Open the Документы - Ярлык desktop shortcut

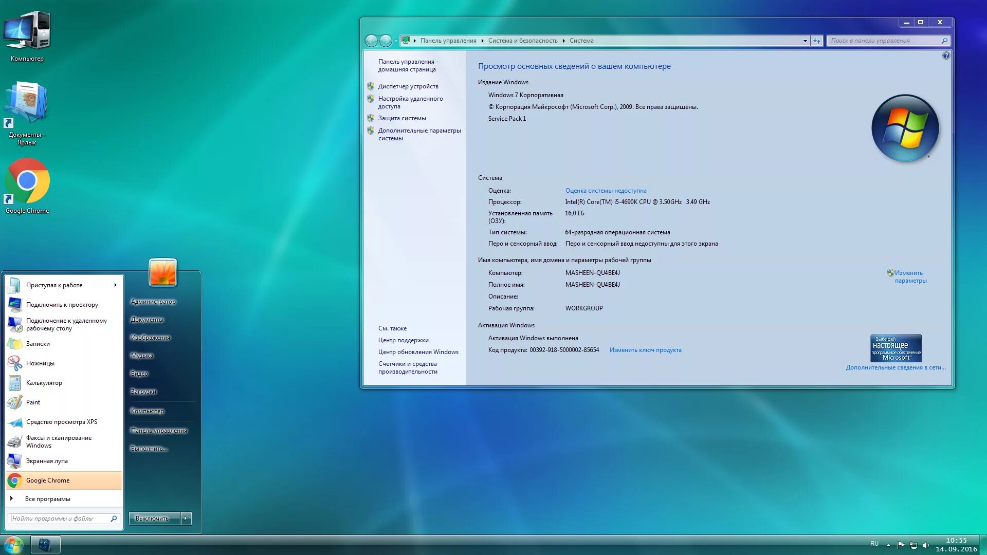27,113
